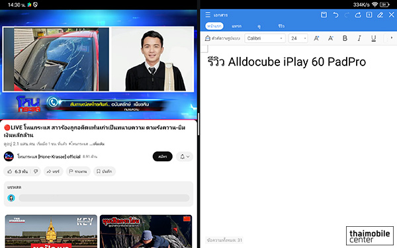Toggle underline formatting
The height and width of the screenshot is (248, 397).
(x=373, y=38)
